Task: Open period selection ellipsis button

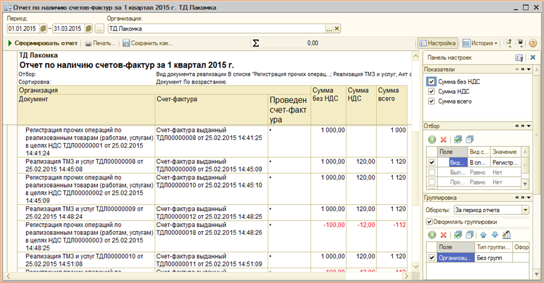Action: point(99,28)
